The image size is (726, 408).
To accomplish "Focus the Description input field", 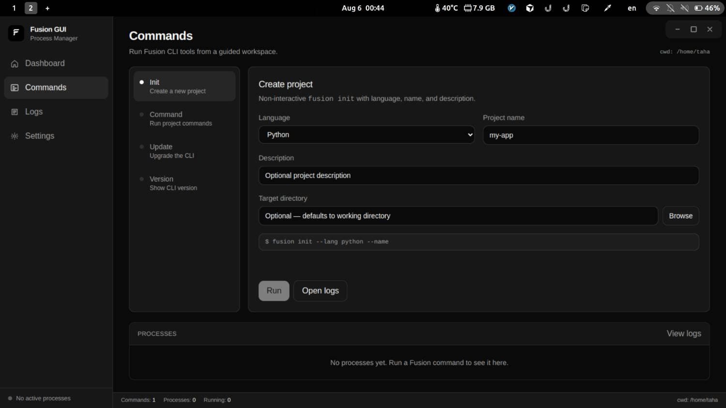I will [479, 175].
